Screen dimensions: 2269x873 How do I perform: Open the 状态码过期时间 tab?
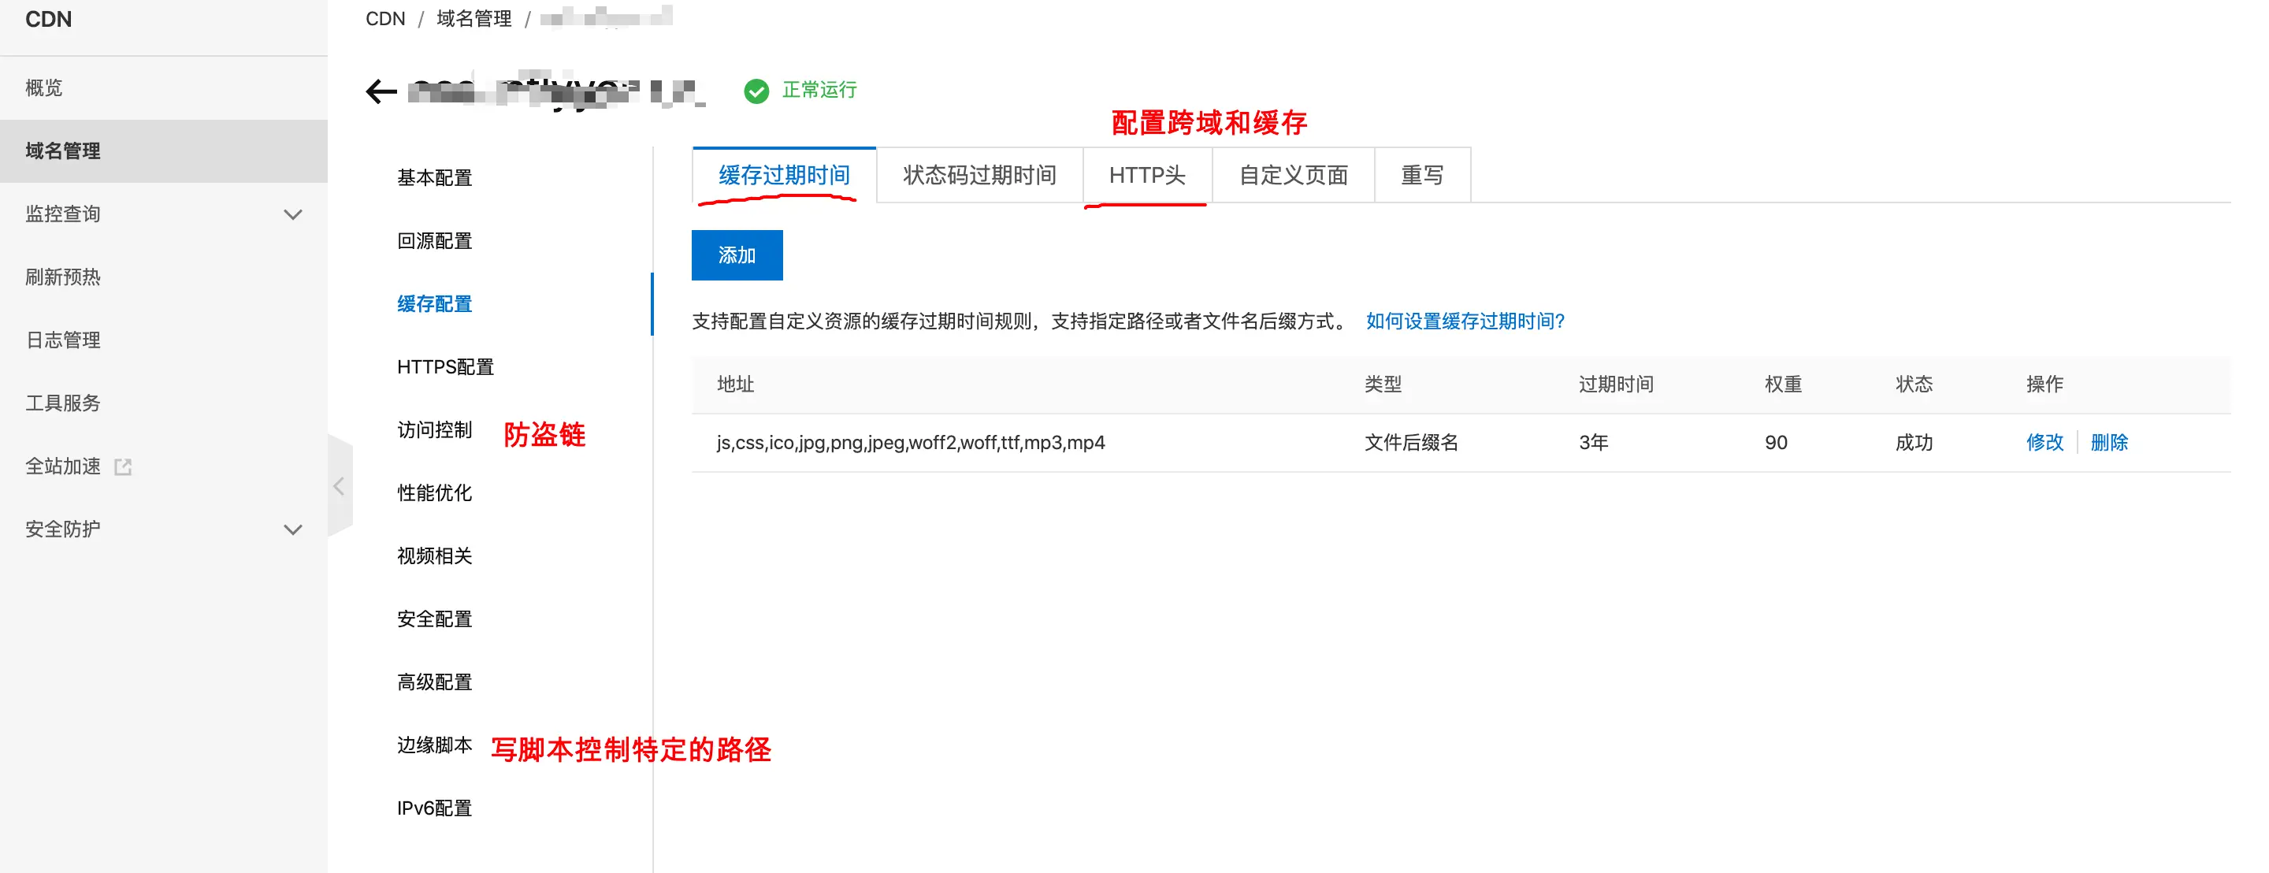pyautogui.click(x=979, y=175)
